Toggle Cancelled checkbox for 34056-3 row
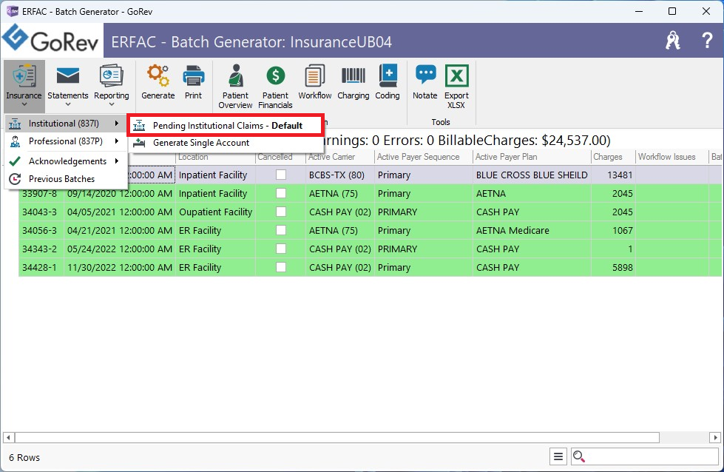Screen dimensions: 724x472 (281, 230)
